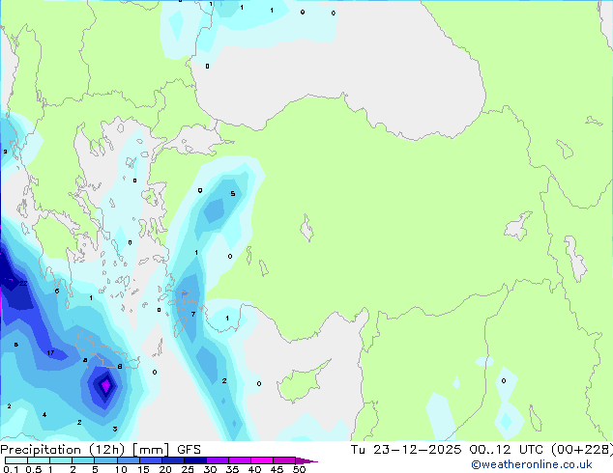This screenshot has height=473, width=613.
Task: Click the '4' value in lower-left sea
Action: pyautogui.click(x=44, y=414)
